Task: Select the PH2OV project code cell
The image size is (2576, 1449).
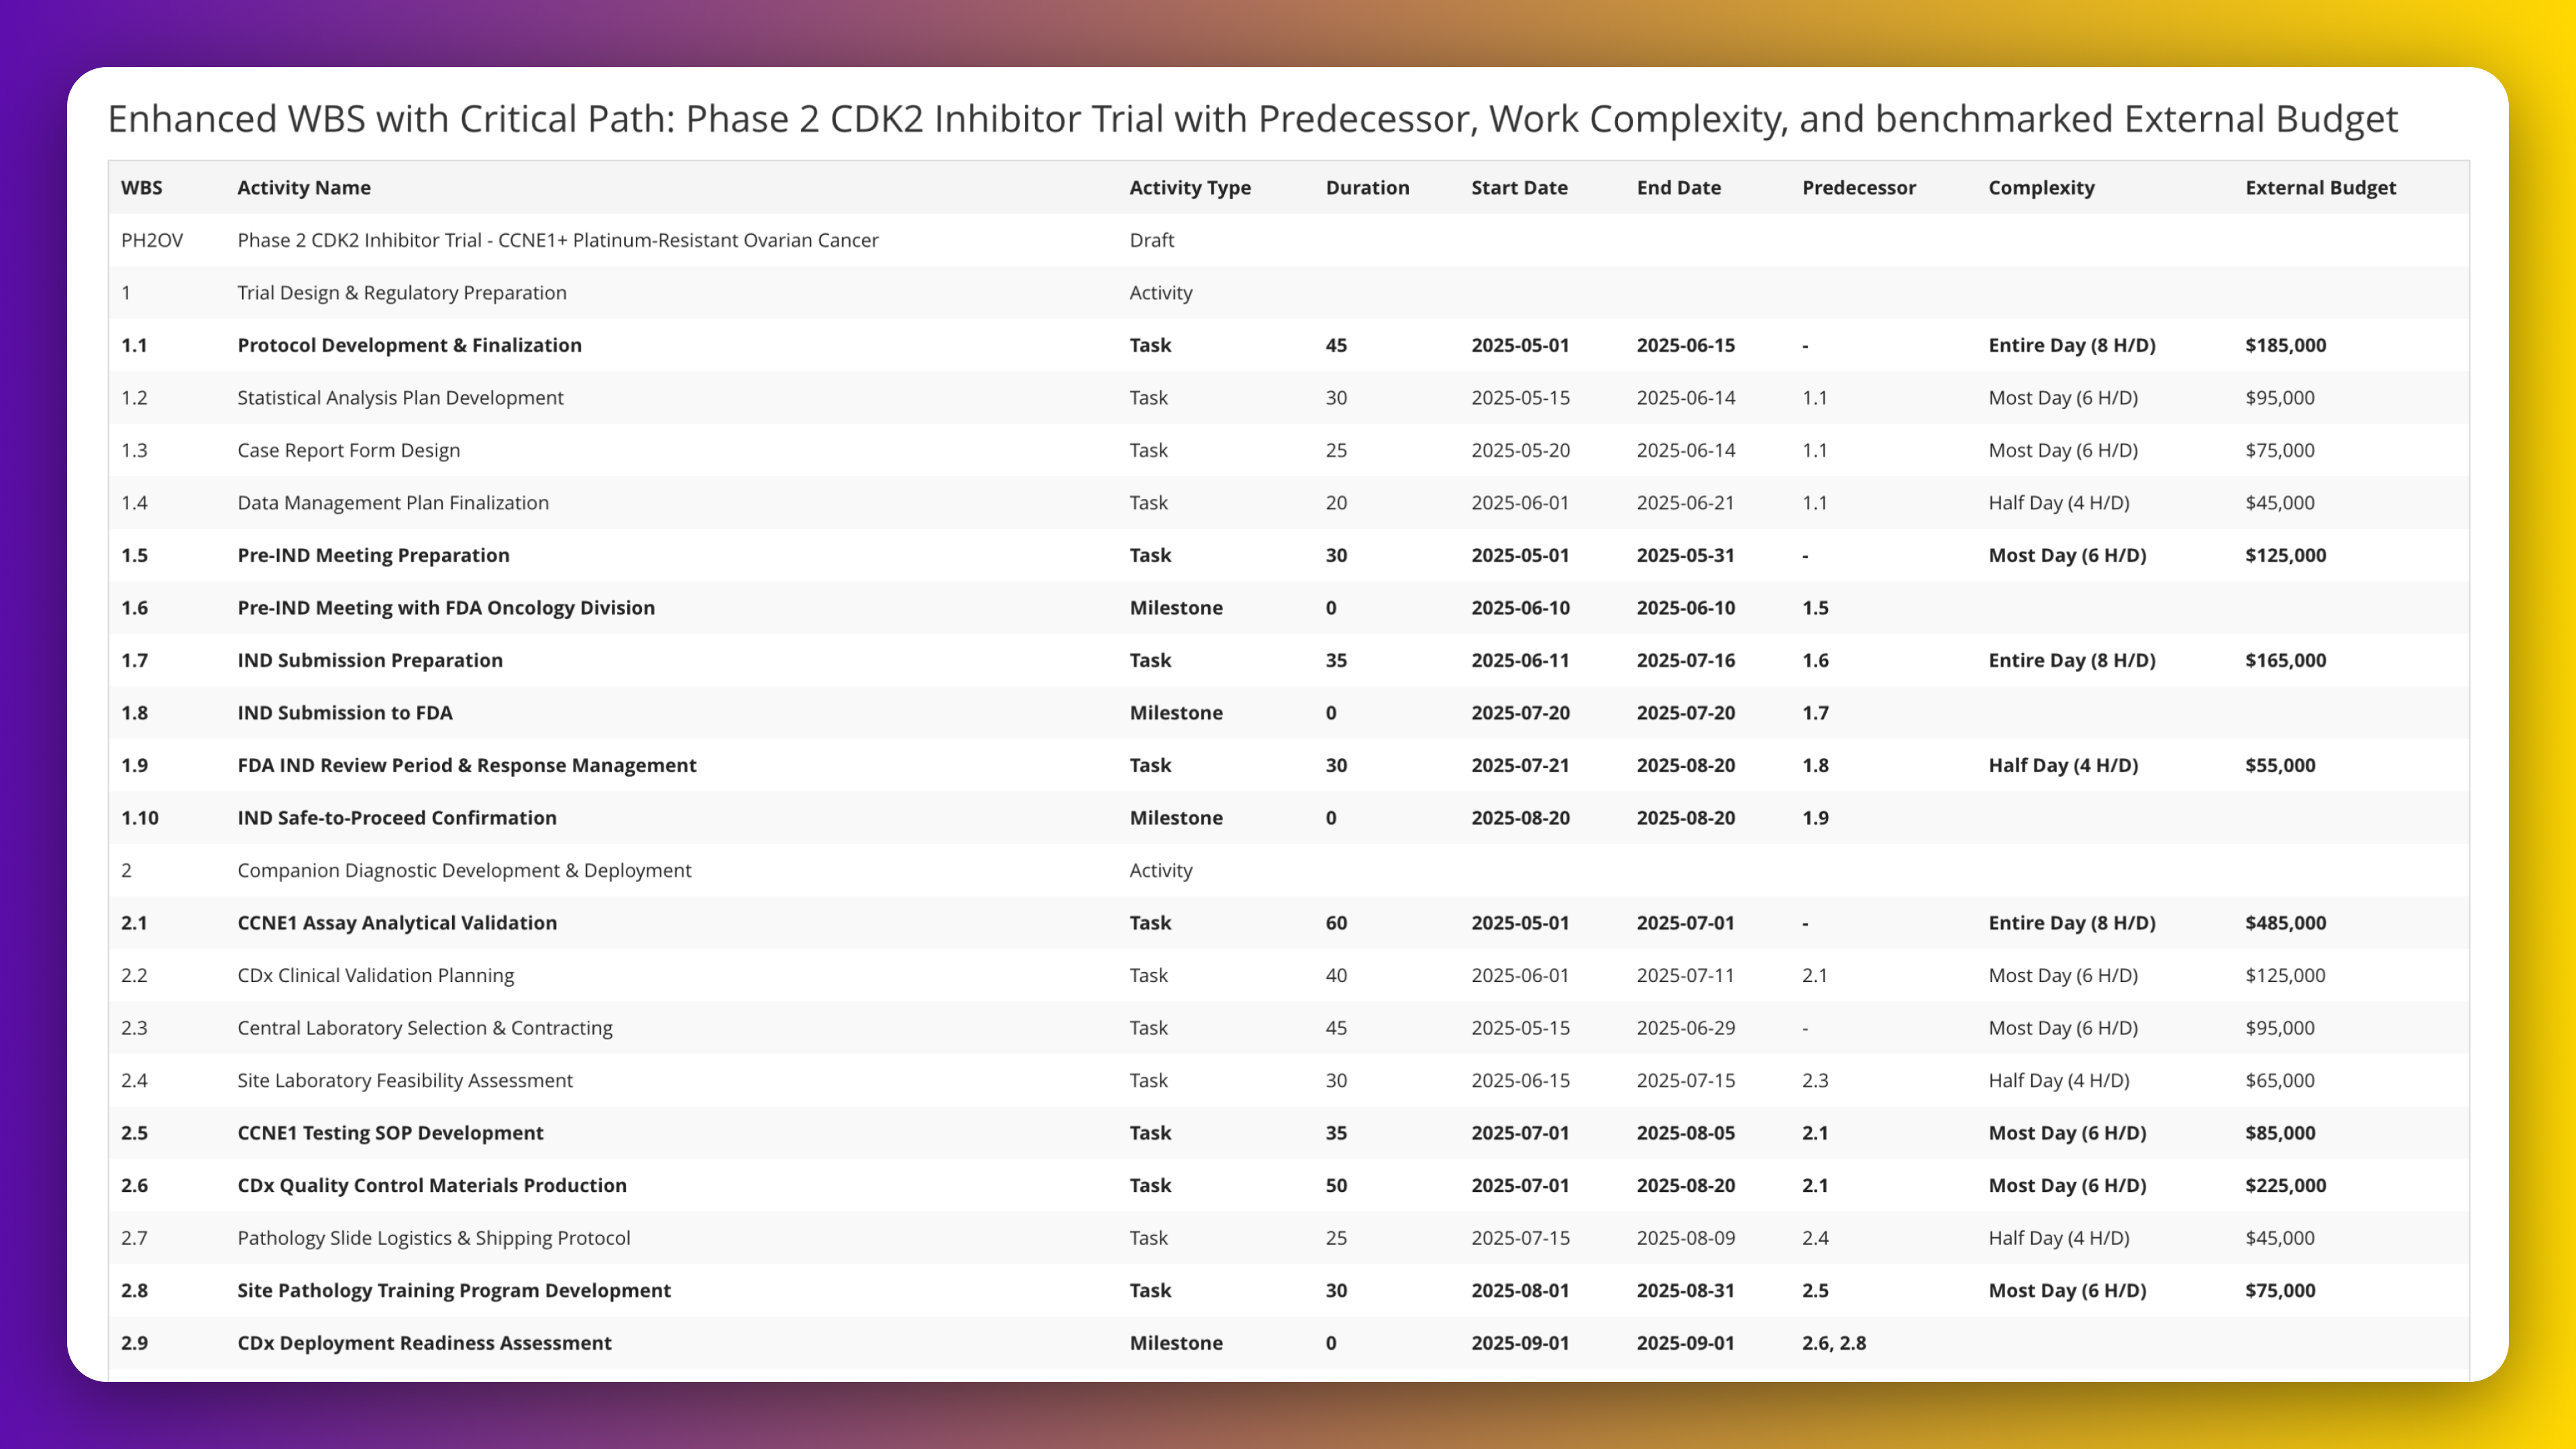Action: coord(152,240)
